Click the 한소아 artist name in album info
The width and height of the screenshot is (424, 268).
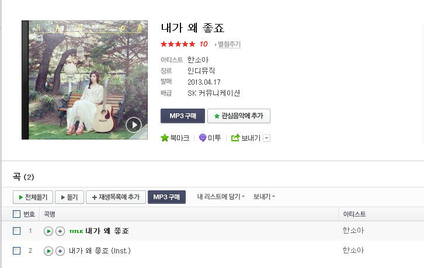[198, 60]
